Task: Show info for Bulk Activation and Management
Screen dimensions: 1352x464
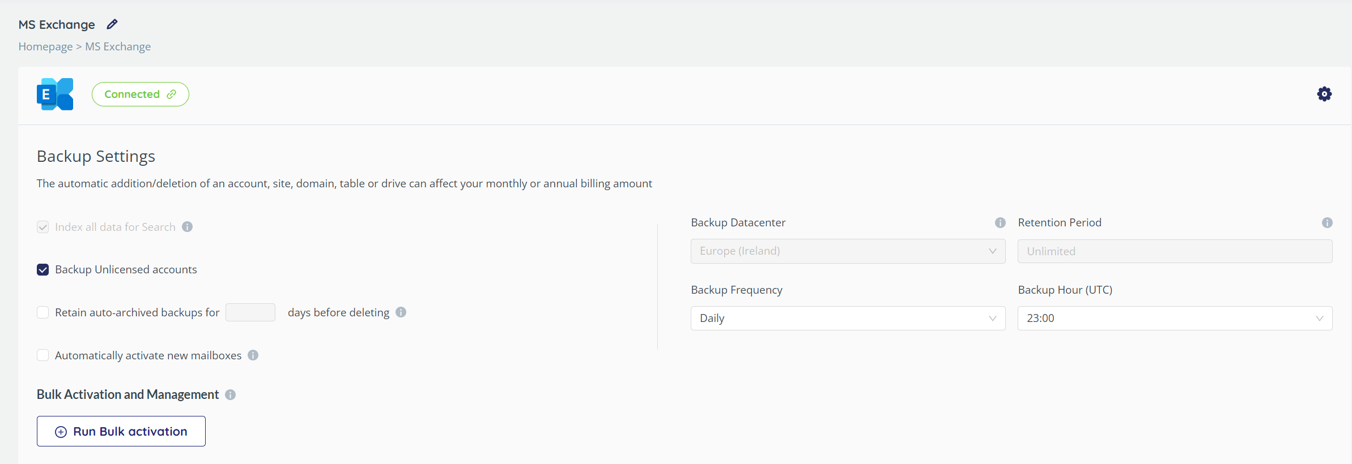Action: (231, 395)
